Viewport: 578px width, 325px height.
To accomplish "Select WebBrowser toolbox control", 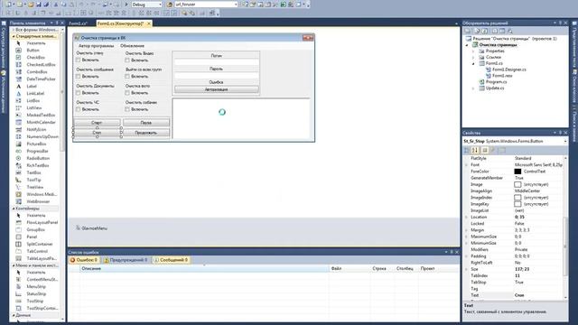I will tap(38, 201).
